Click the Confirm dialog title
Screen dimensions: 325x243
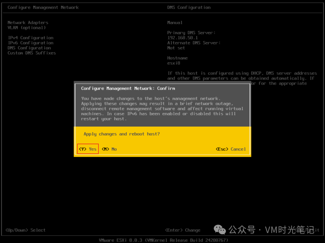[x=128, y=88]
